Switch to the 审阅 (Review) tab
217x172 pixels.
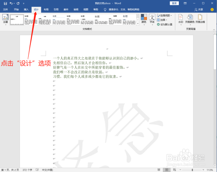(76, 10)
